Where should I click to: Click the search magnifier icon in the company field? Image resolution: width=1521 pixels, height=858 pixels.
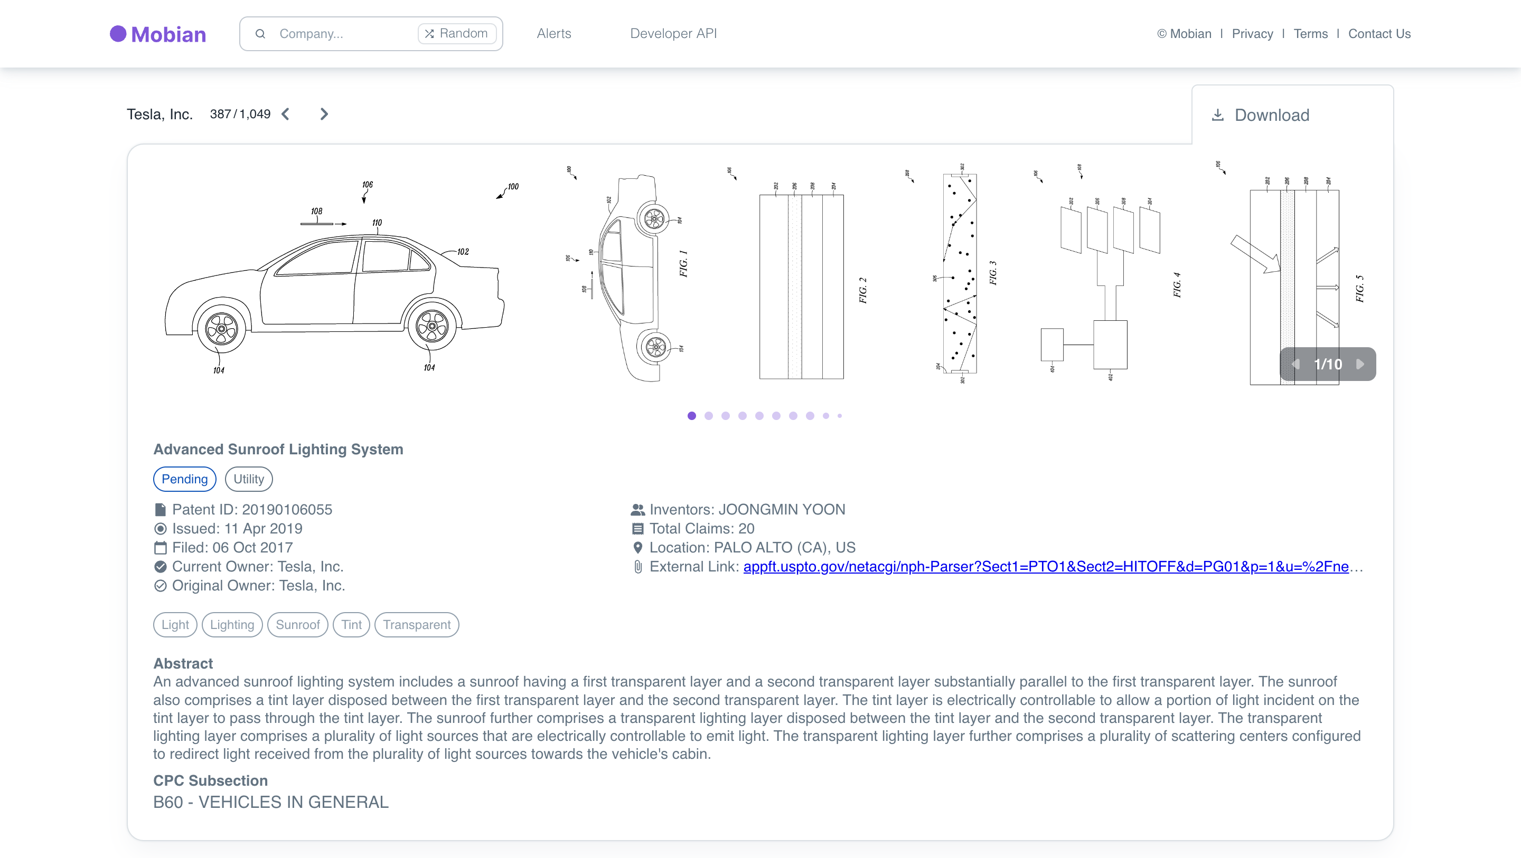260,34
